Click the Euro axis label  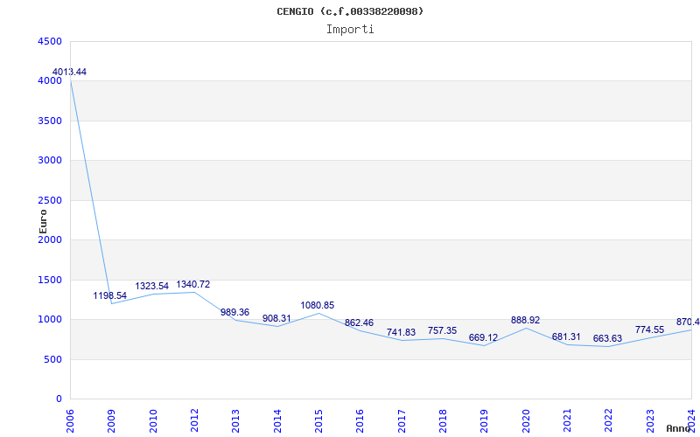tap(43, 221)
